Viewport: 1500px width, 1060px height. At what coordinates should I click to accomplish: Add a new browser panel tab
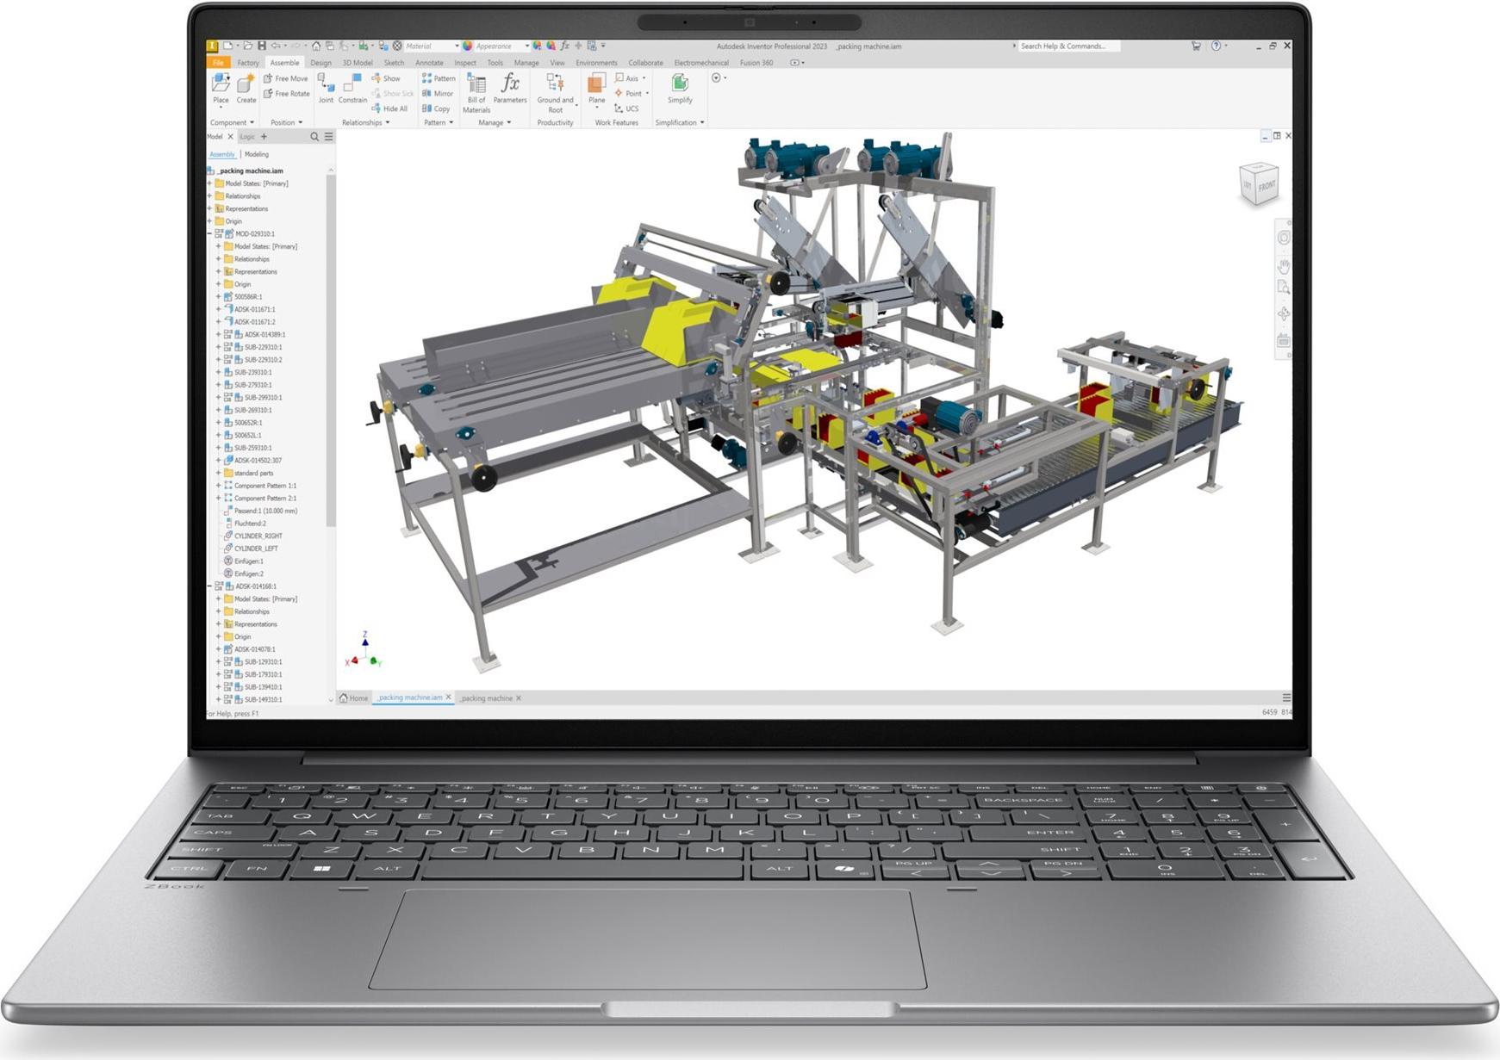tap(264, 136)
